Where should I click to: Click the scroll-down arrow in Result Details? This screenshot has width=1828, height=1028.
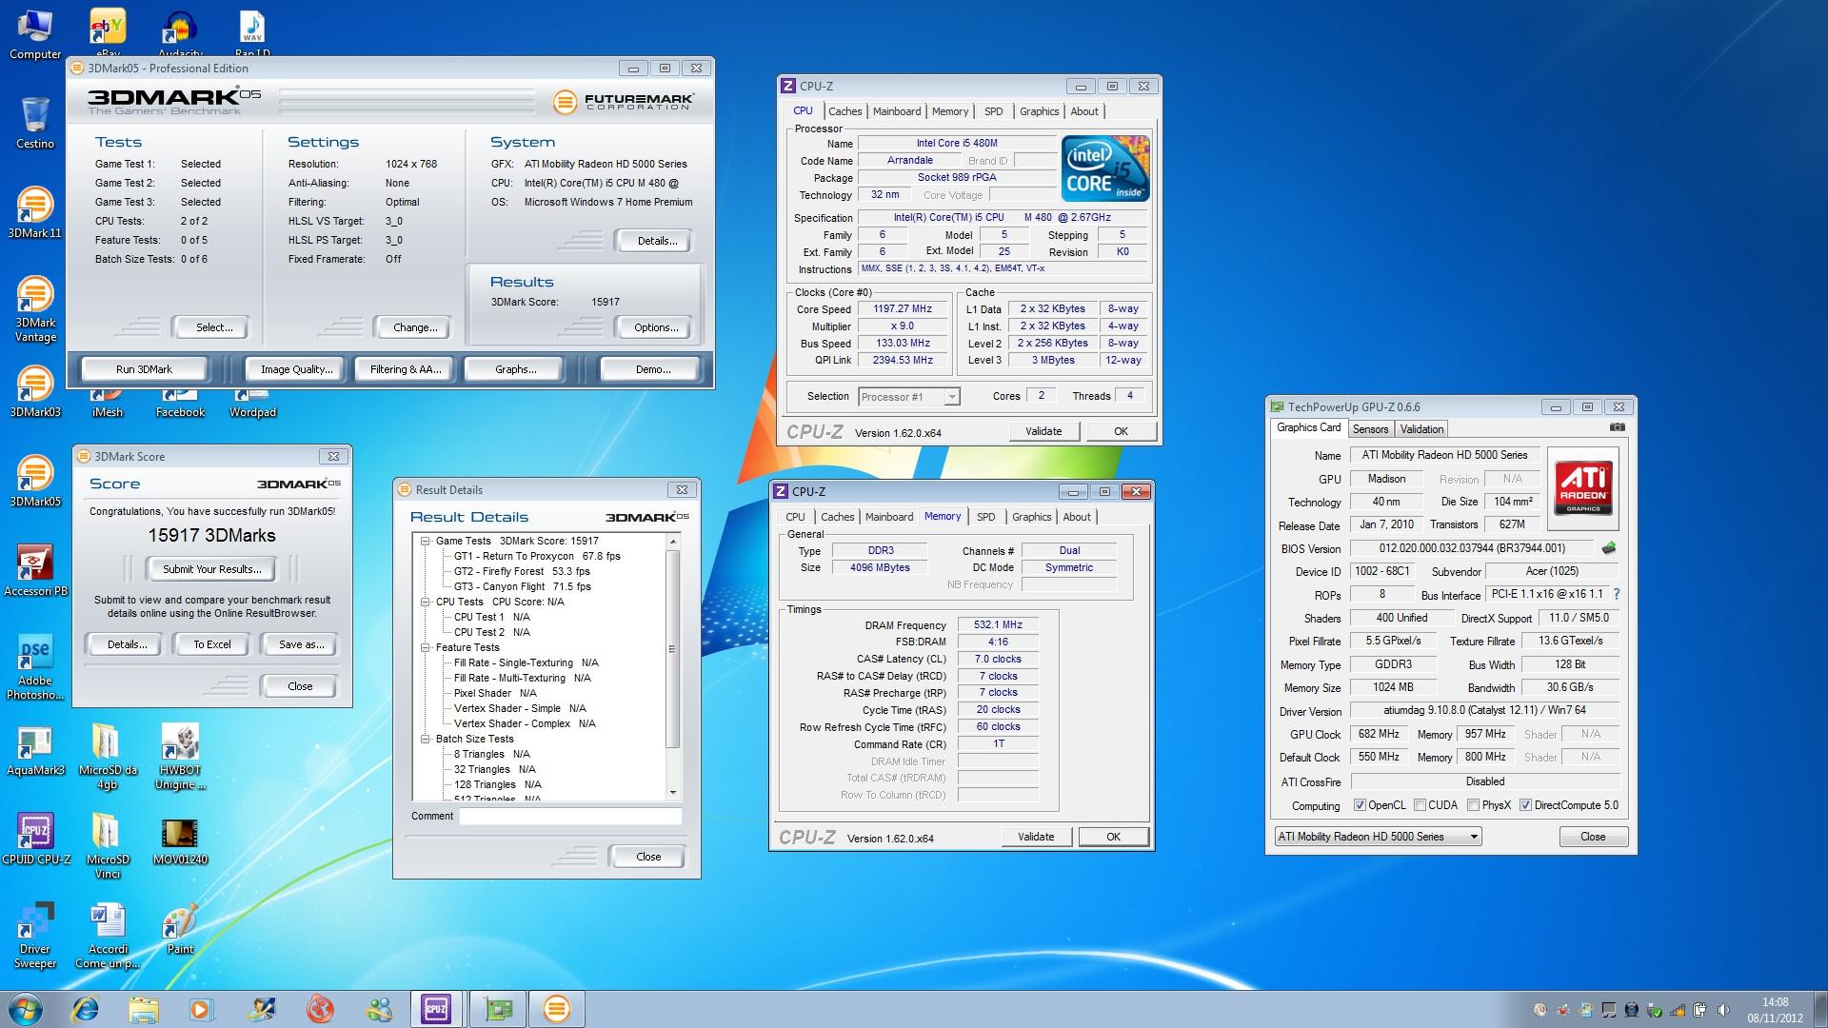[673, 792]
